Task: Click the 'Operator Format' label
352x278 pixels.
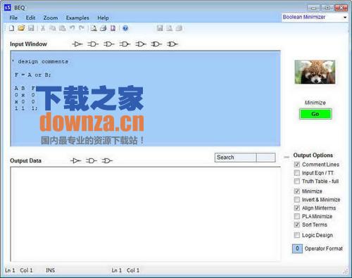Action: point(324,248)
